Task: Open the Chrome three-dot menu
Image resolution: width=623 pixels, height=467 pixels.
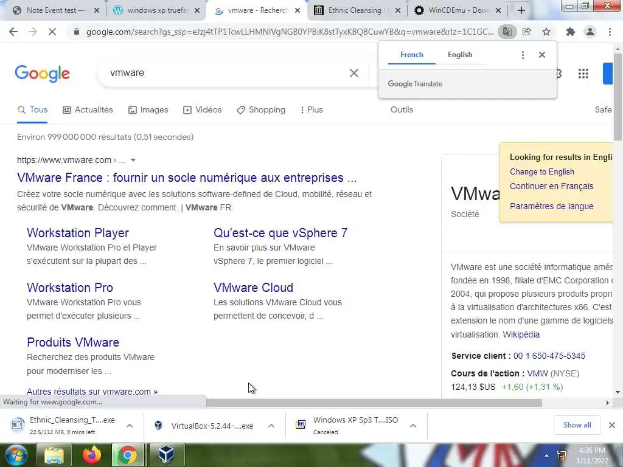Action: coord(610,32)
